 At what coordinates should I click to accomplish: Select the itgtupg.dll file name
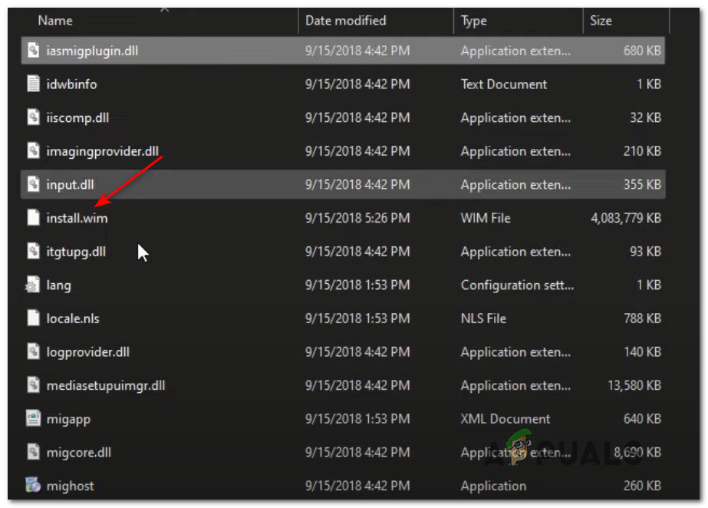(76, 252)
